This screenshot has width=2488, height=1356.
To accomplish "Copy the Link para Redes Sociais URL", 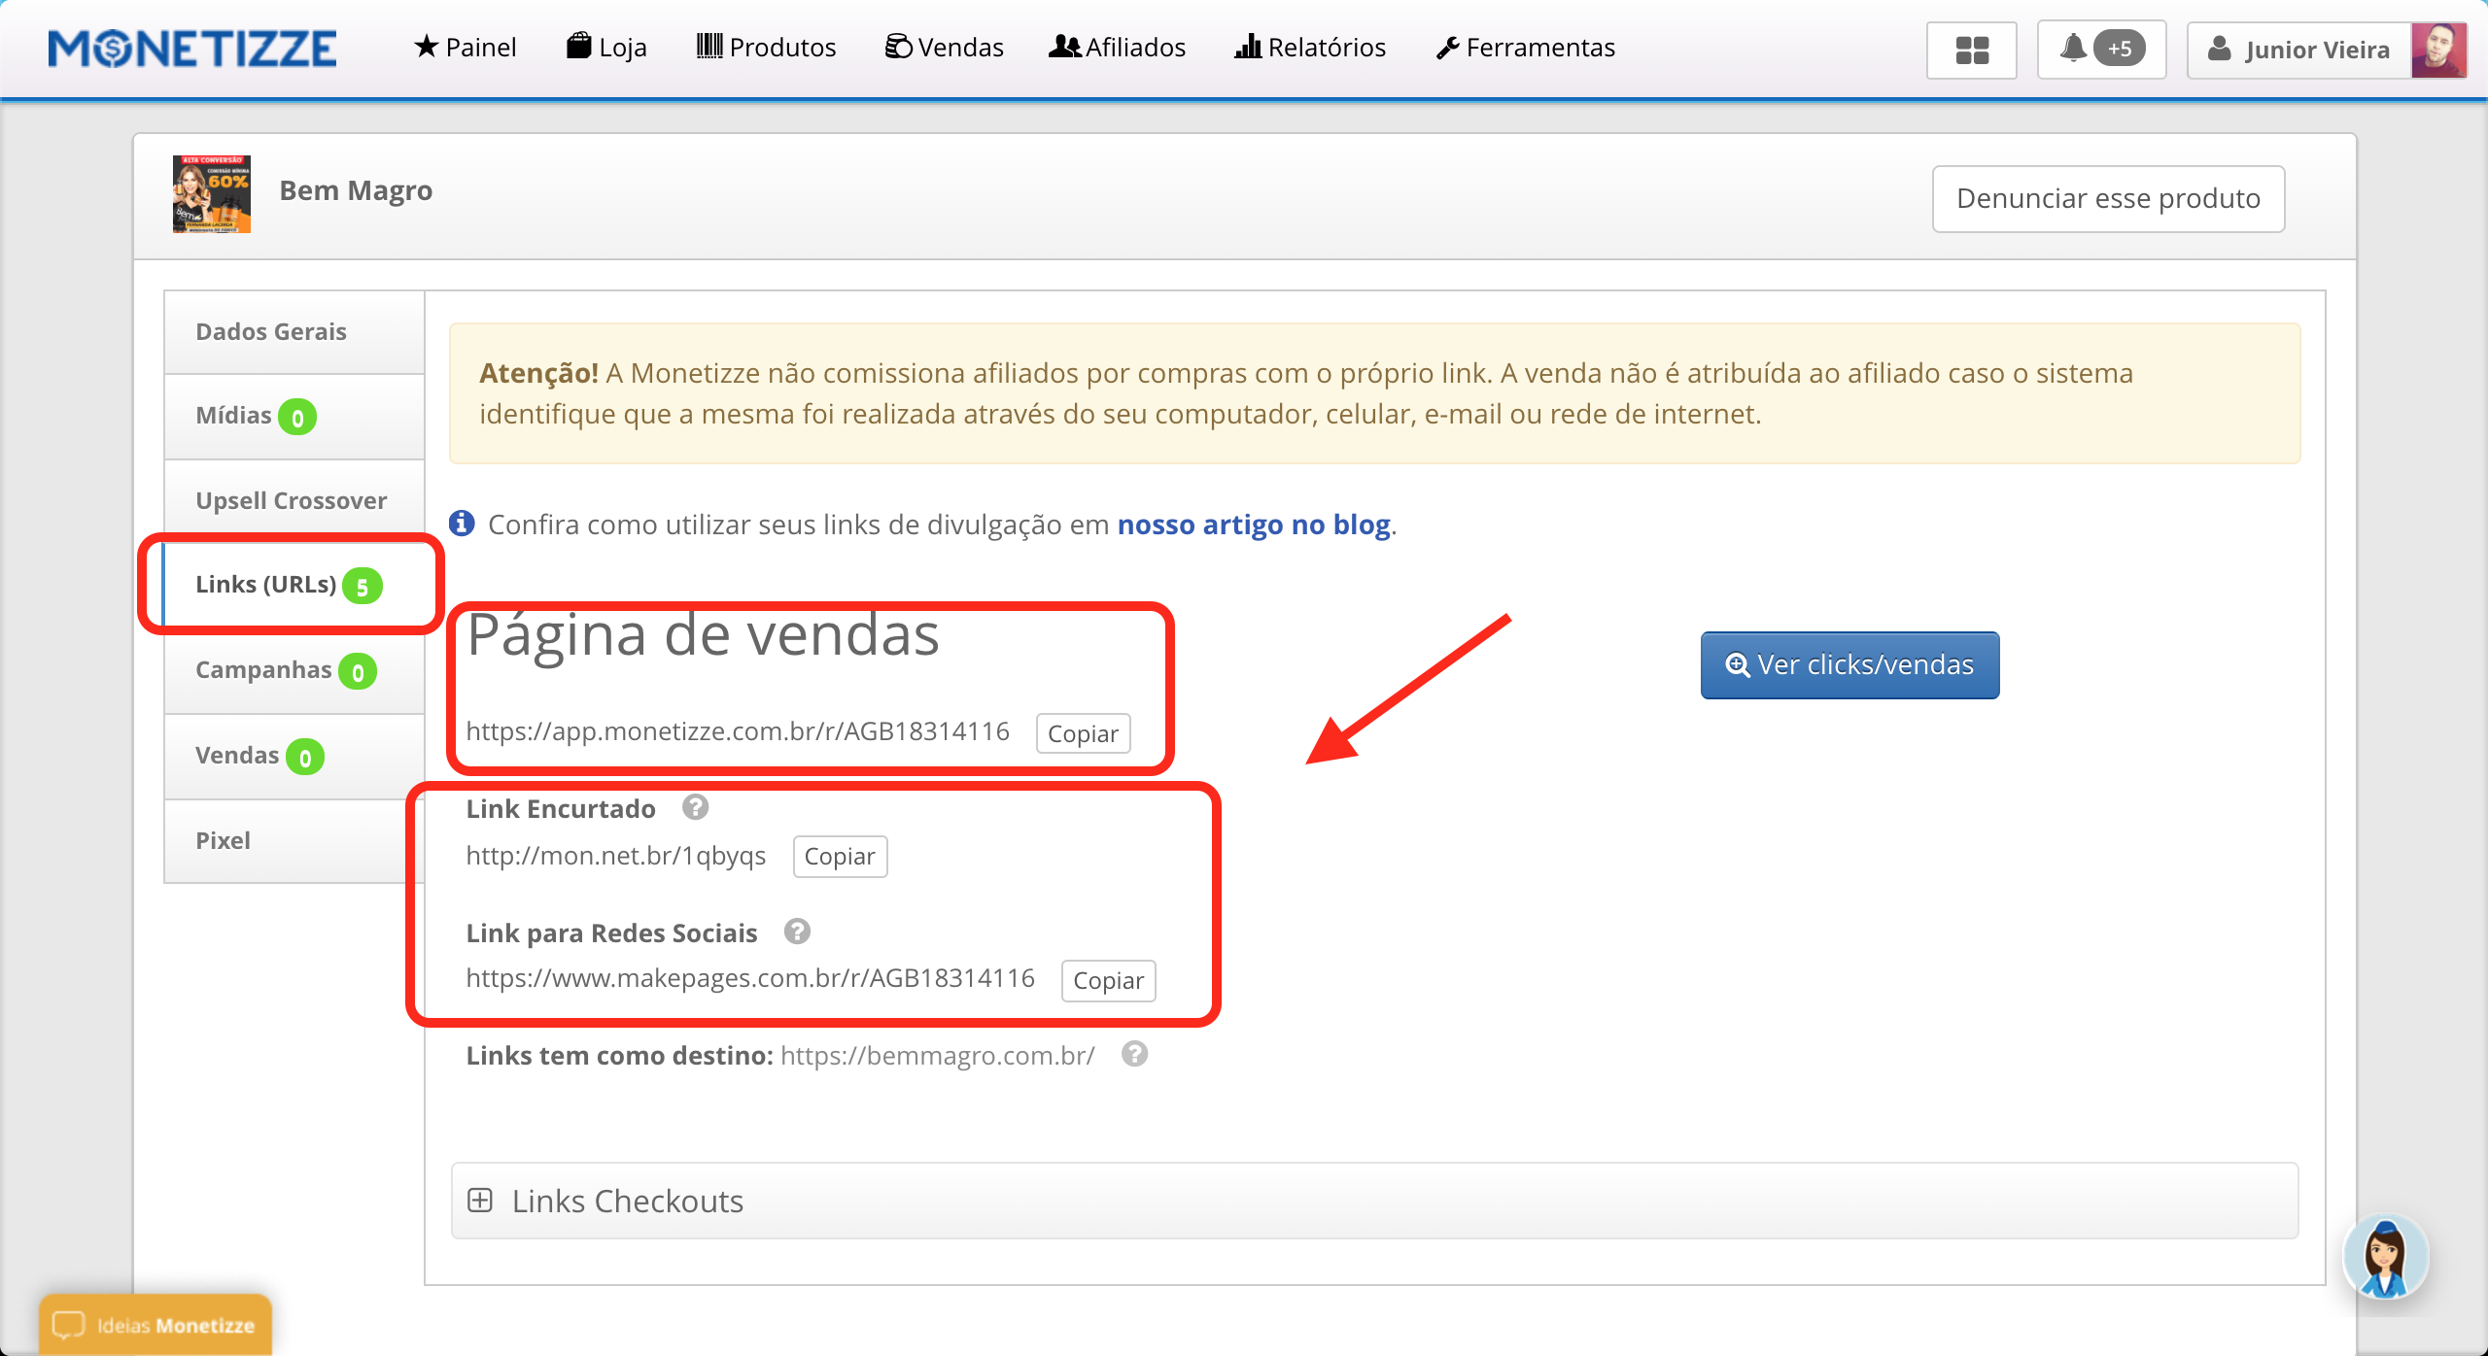I will [1108, 981].
